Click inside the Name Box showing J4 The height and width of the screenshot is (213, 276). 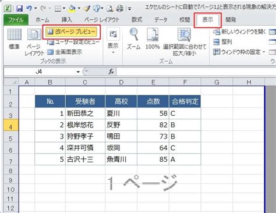coord(39,72)
